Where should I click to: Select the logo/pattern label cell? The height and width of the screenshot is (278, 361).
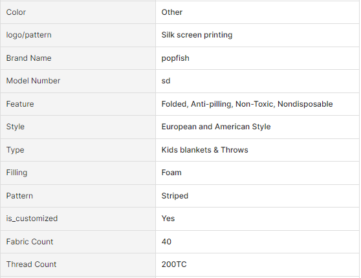point(78,35)
